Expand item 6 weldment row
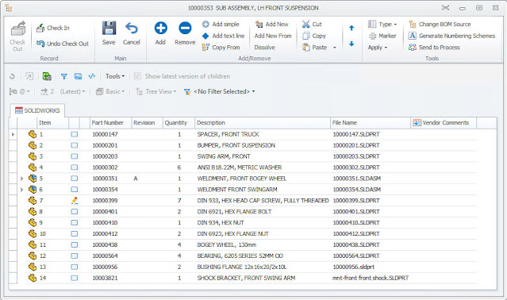The image size is (507, 300). pyautogui.click(x=21, y=190)
